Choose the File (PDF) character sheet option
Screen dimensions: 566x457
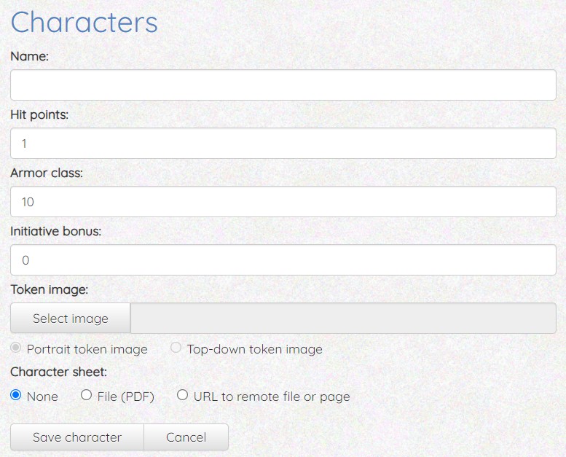[x=87, y=396]
